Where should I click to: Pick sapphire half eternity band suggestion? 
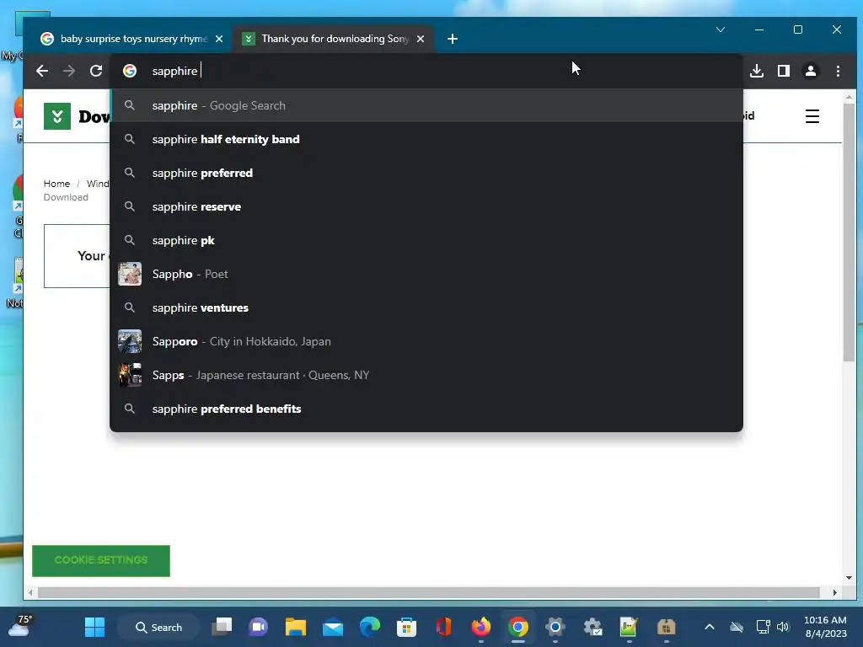click(426, 139)
